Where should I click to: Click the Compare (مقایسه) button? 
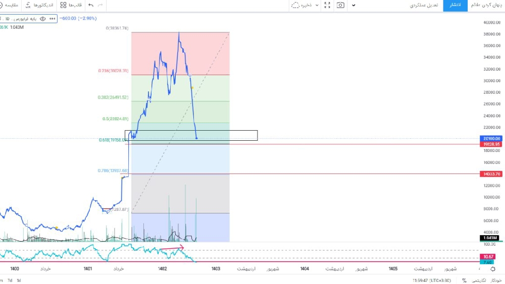[x=9, y=5]
